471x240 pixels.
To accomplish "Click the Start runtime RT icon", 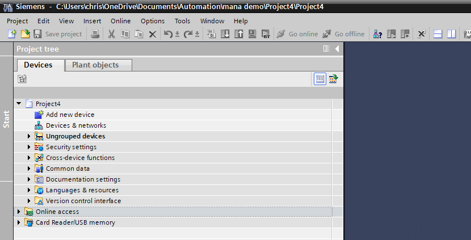I will click(x=266, y=34).
